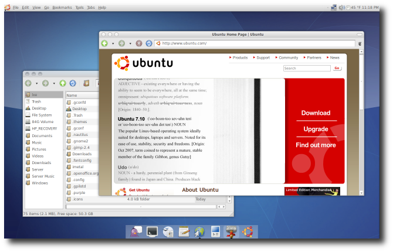Open the View menu

pyautogui.click(x=36, y=8)
